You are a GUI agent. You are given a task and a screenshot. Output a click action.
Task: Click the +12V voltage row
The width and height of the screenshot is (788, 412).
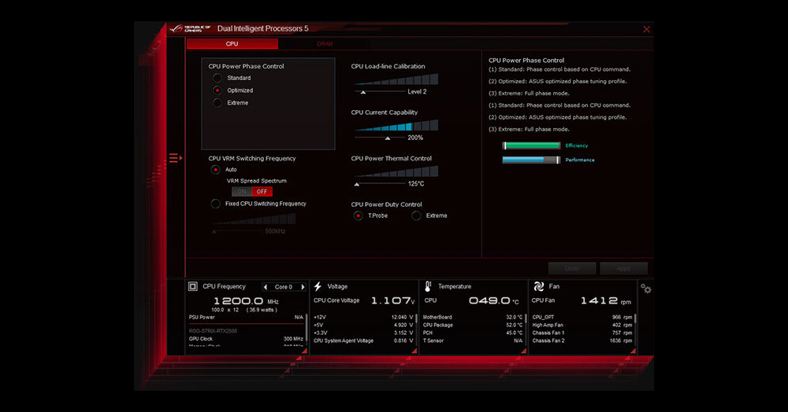click(x=363, y=318)
